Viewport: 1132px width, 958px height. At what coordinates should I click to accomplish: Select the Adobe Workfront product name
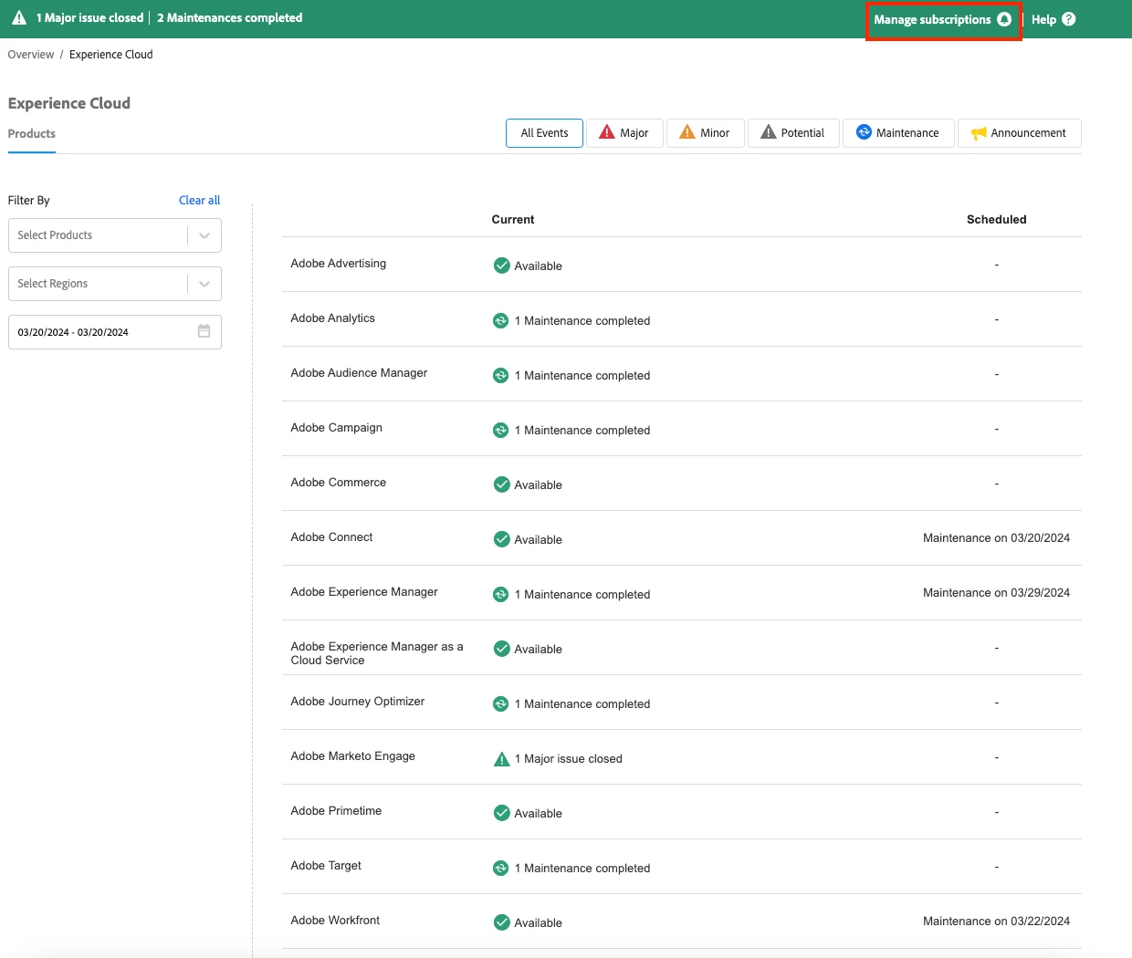click(335, 921)
